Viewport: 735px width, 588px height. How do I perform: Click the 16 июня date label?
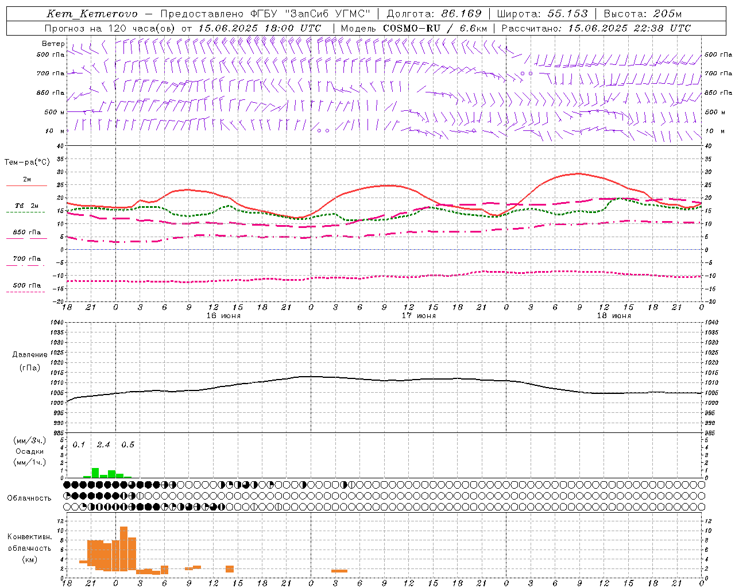pyautogui.click(x=223, y=316)
